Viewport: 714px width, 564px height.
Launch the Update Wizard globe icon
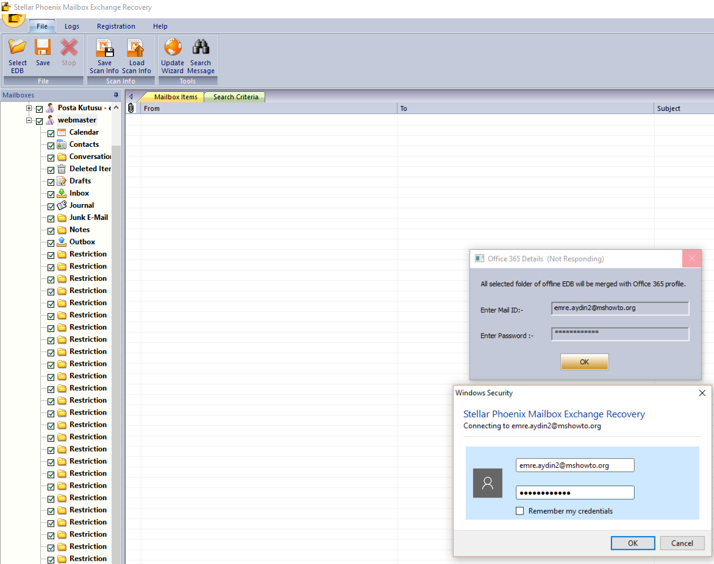[173, 47]
